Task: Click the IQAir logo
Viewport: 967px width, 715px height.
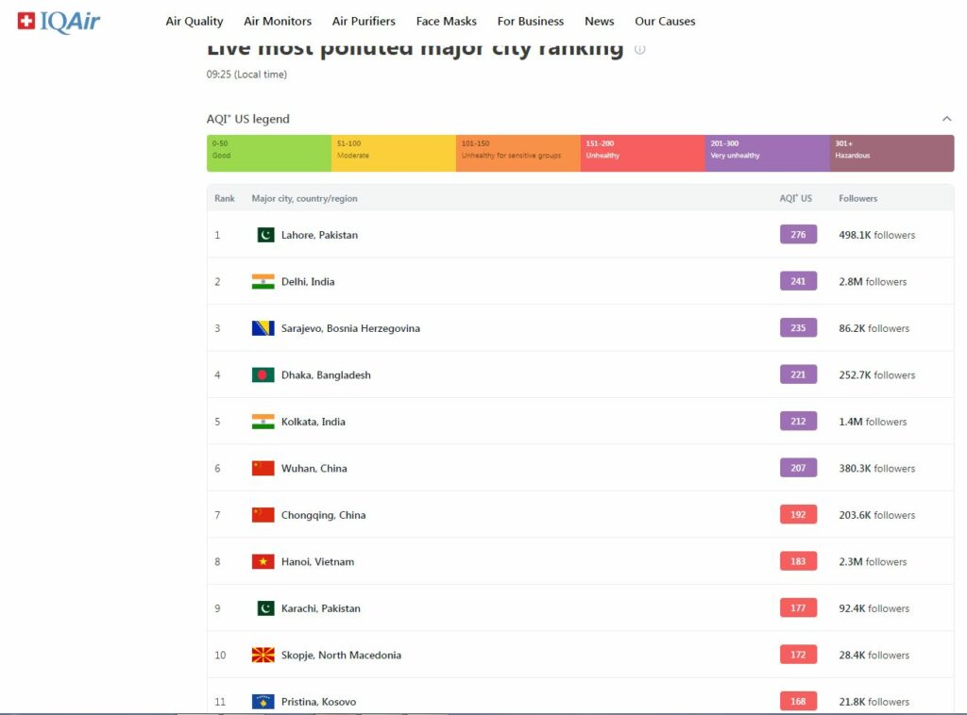Action: [59, 22]
